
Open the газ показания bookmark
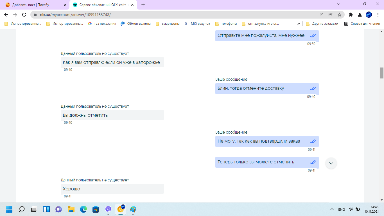tap(102, 24)
